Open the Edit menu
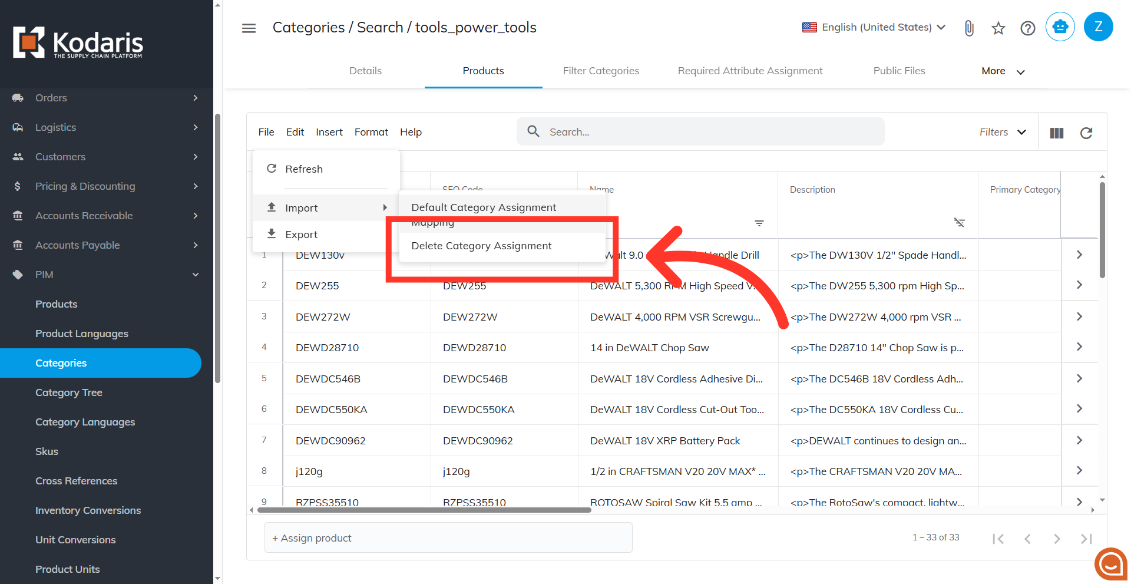Viewport: 1131px width, 584px height. point(295,132)
